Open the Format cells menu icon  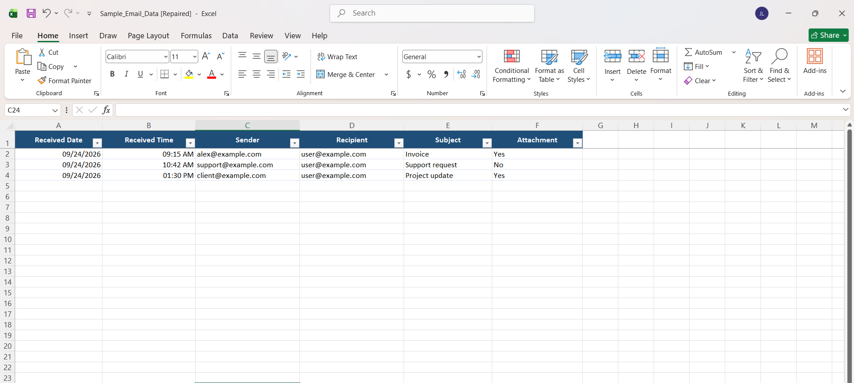pyautogui.click(x=661, y=56)
